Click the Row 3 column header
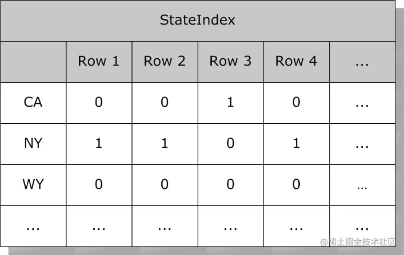 pyautogui.click(x=230, y=62)
